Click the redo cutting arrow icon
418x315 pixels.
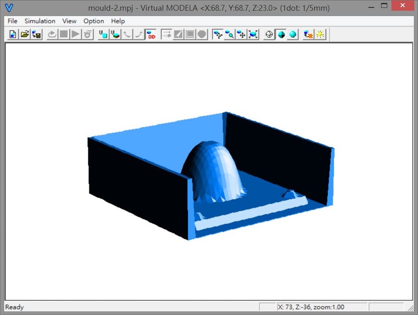(52, 35)
